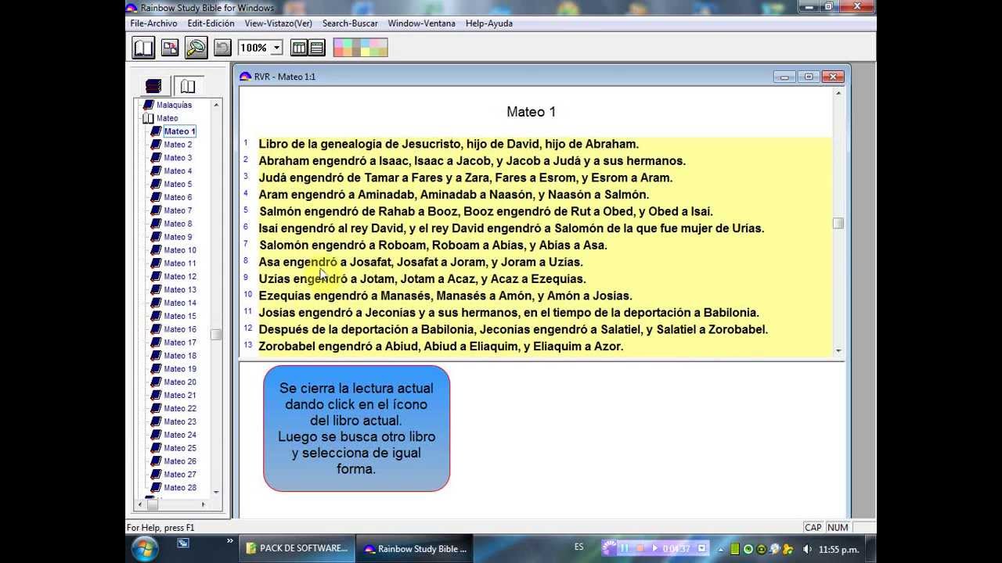This screenshot has width=1002, height=563.
Task: Click the book icon beside Mateo 10
Action: 156,250
